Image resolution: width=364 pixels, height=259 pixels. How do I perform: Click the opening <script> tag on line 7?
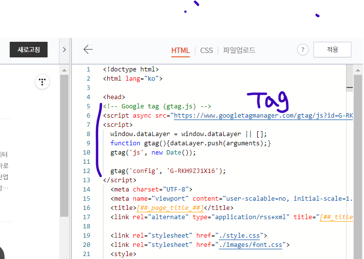pos(118,124)
